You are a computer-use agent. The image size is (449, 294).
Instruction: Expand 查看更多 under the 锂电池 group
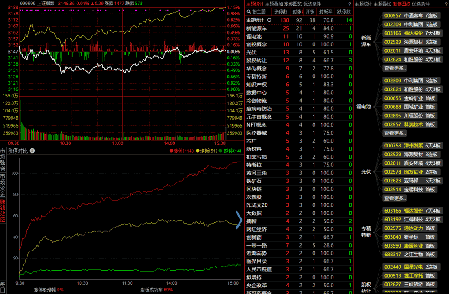[395, 133]
